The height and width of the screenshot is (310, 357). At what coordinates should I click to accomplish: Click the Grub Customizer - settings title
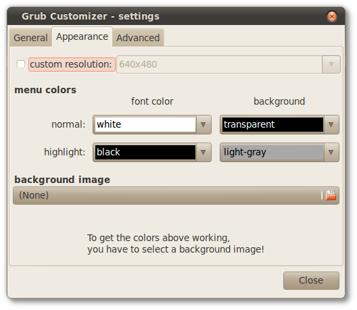tap(91, 16)
